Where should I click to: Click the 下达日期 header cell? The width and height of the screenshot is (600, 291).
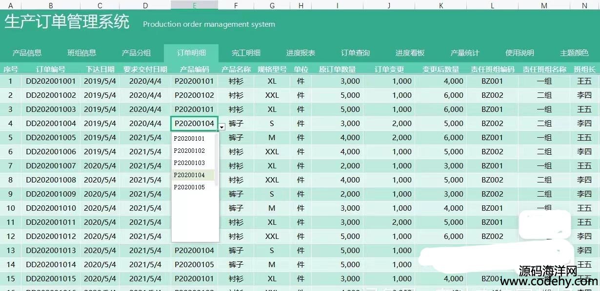pos(100,70)
